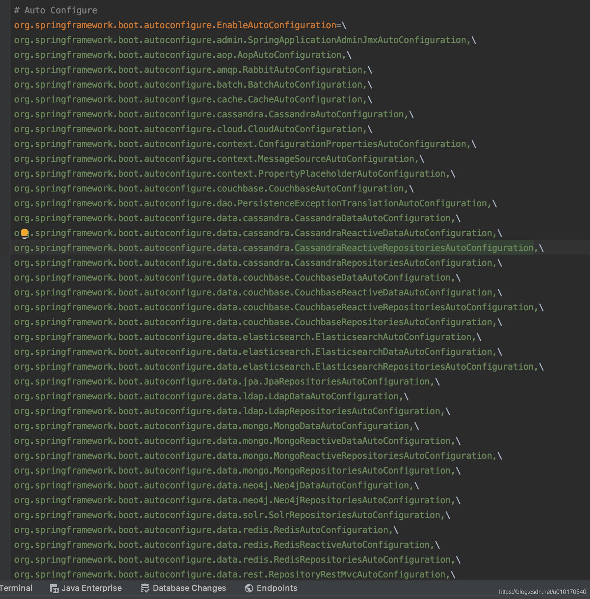590x599 pixels.
Task: Click the RabbitAutoConfiguration line
Action: coord(193,70)
